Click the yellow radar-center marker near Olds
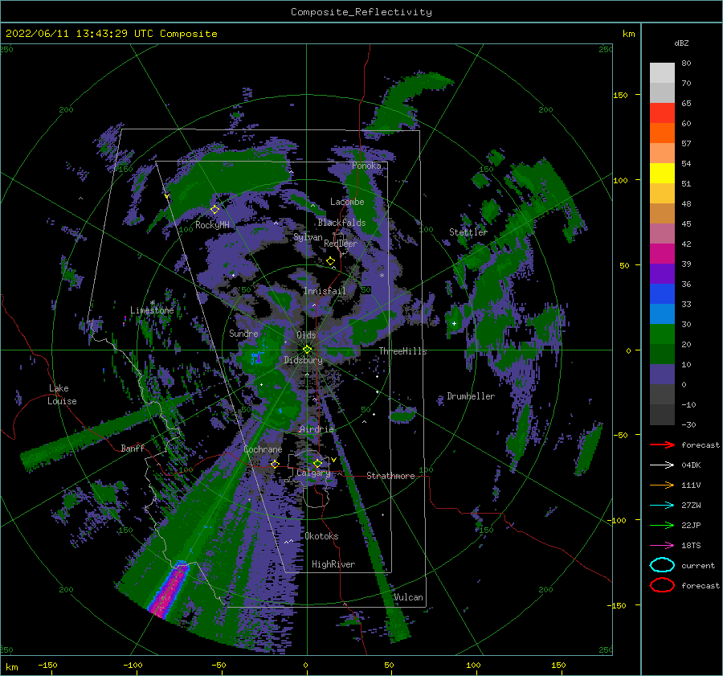 click(307, 350)
